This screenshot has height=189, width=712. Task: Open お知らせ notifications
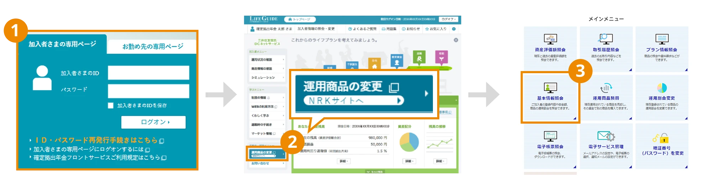(411, 29)
